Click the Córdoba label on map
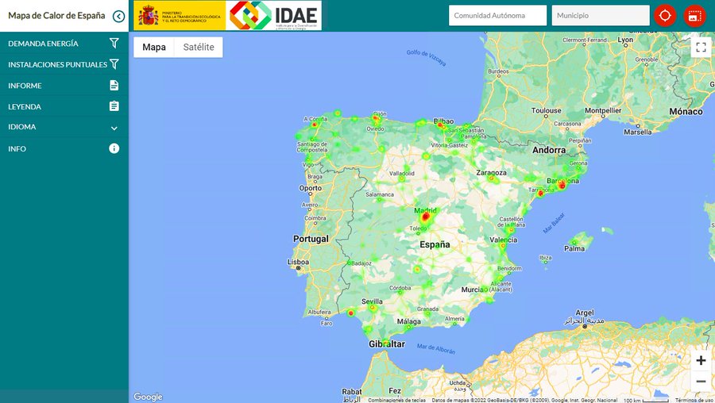This screenshot has height=403, width=715. click(400, 288)
